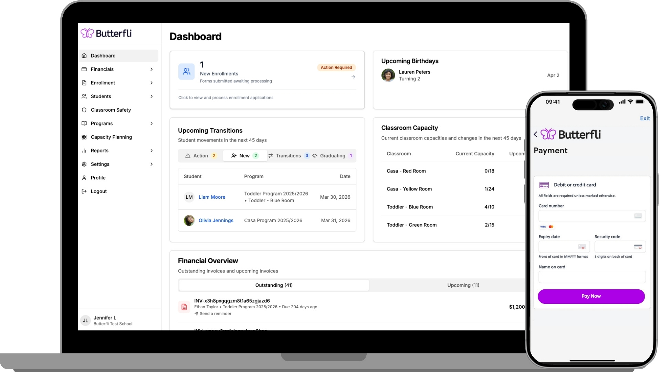Expand the Enrollment sidebar section
This screenshot has height=372, width=661.
click(x=151, y=83)
